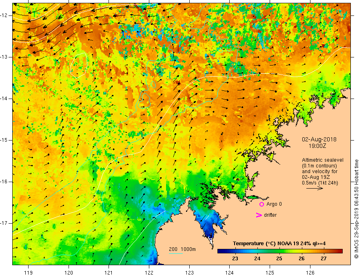This screenshot has height=277, width=359.
Task: Click the latitude label '-13'
Action: point(4,57)
